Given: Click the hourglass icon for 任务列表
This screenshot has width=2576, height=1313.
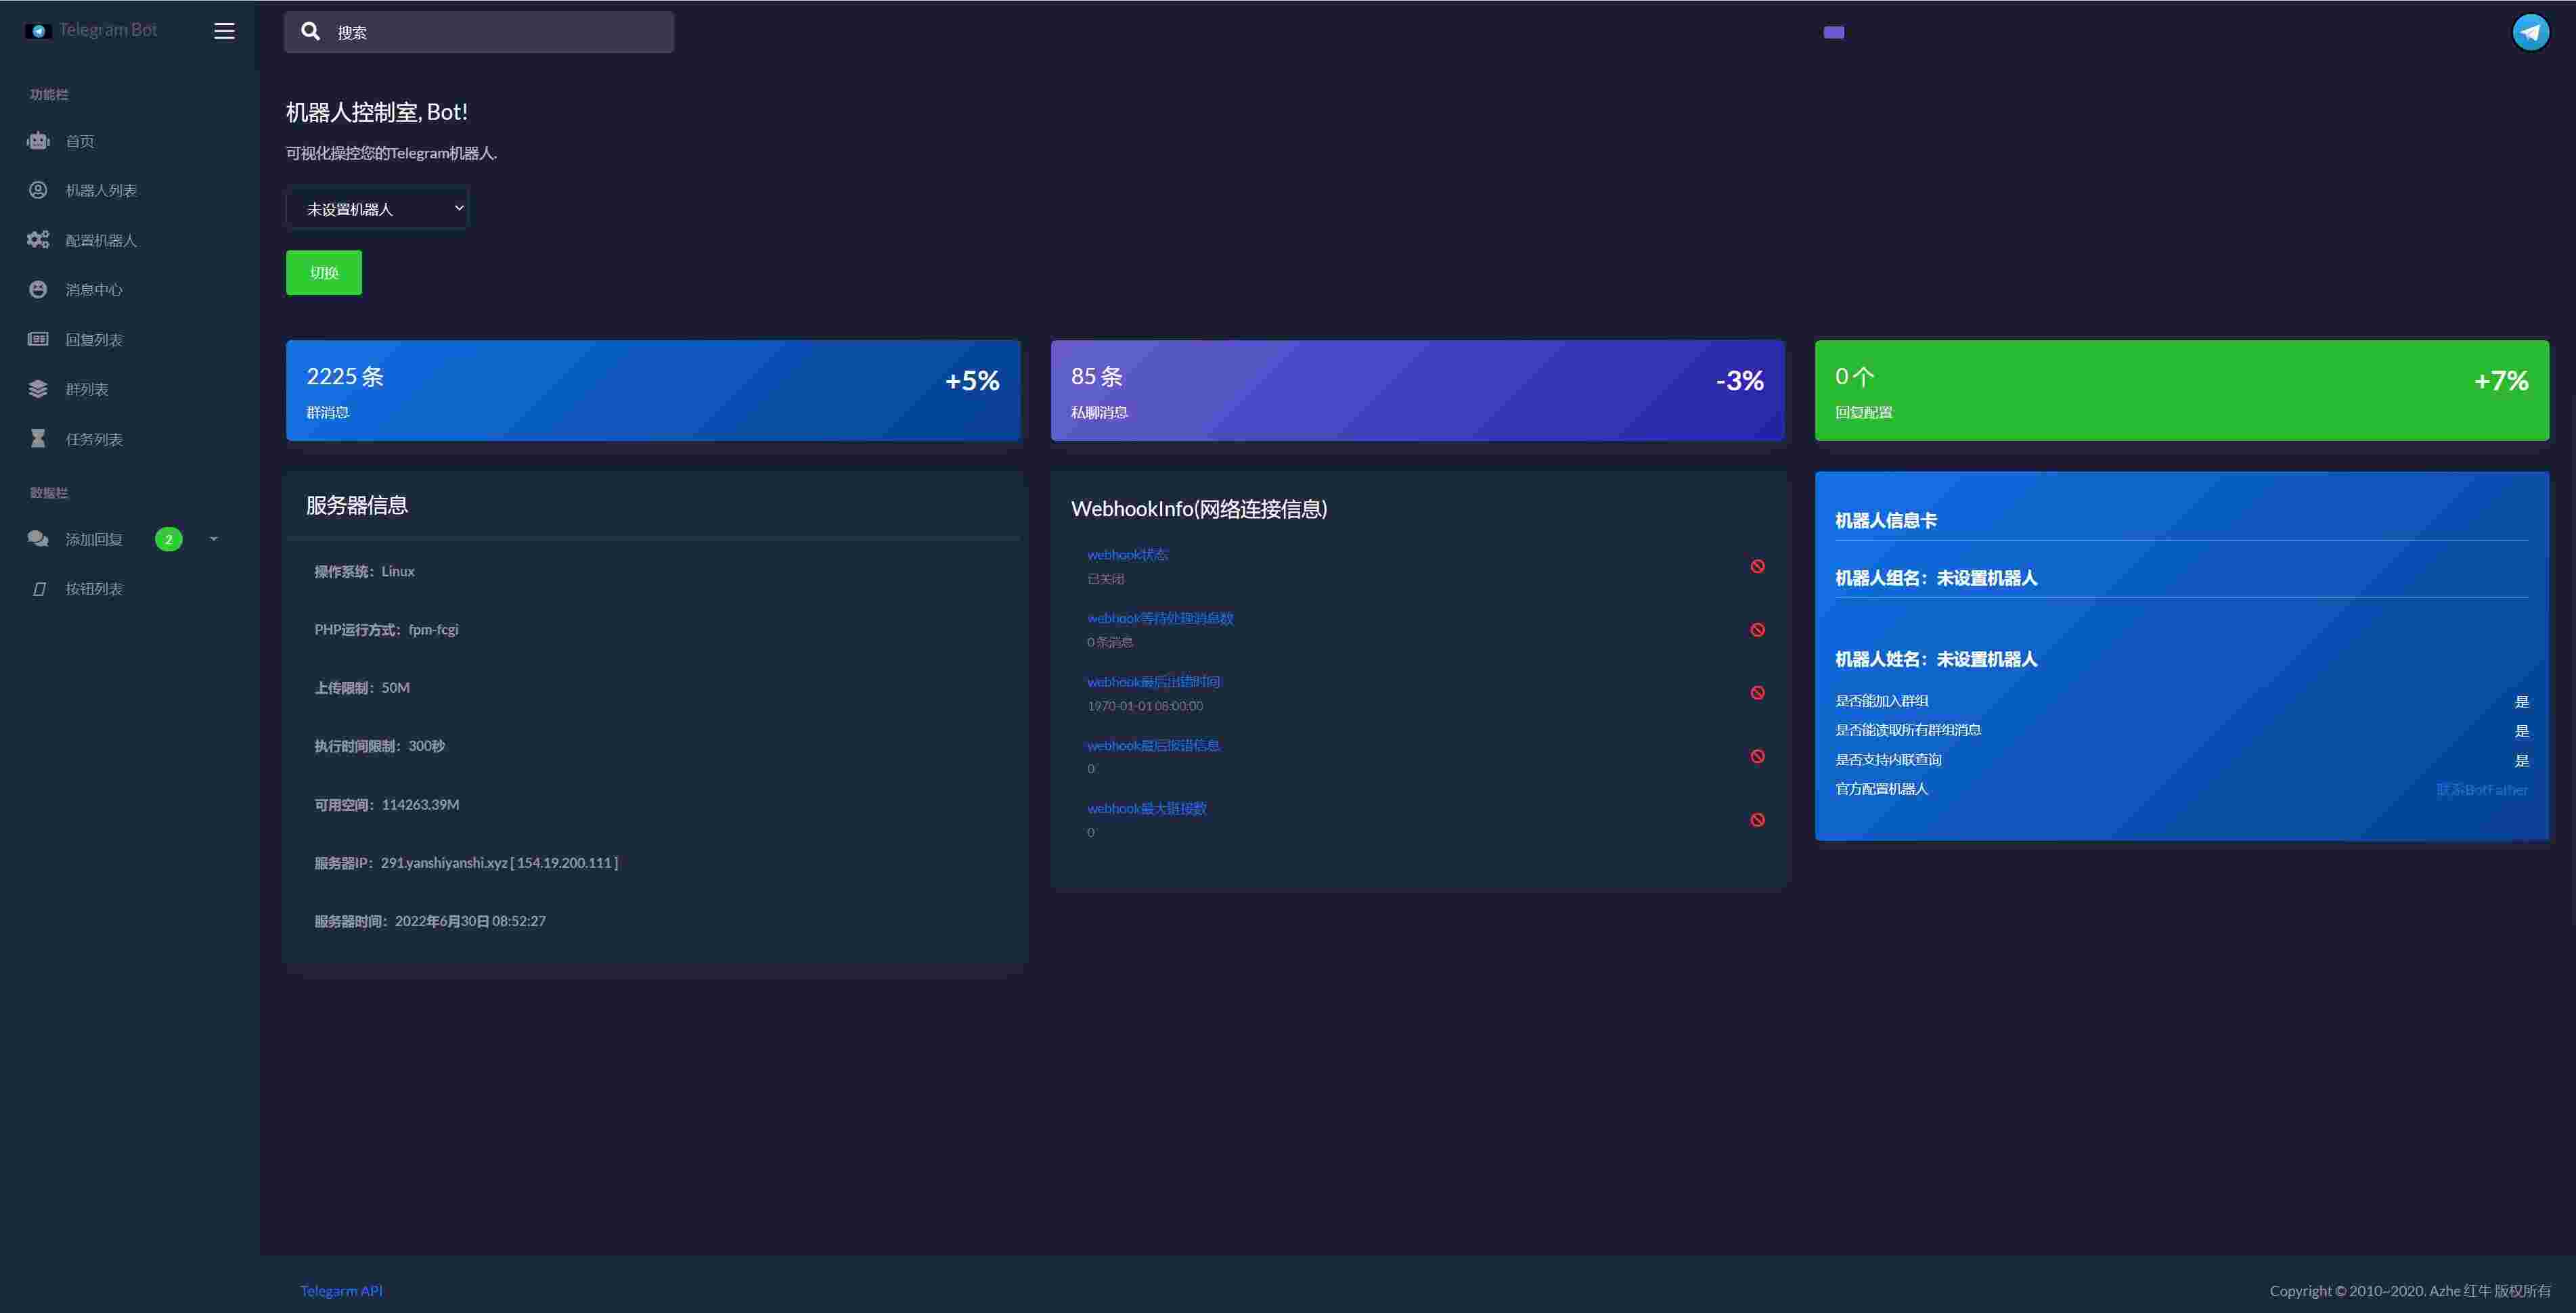Looking at the screenshot, I should point(38,438).
